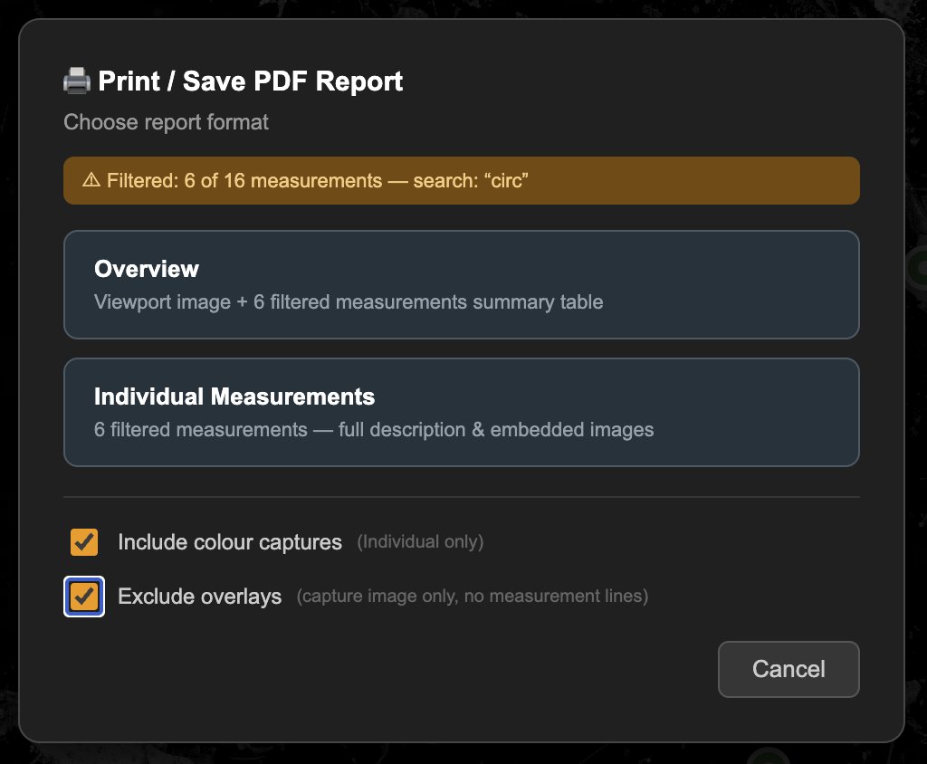Click the "Filtered: 6 of 16 measurements" banner text

(x=244, y=180)
